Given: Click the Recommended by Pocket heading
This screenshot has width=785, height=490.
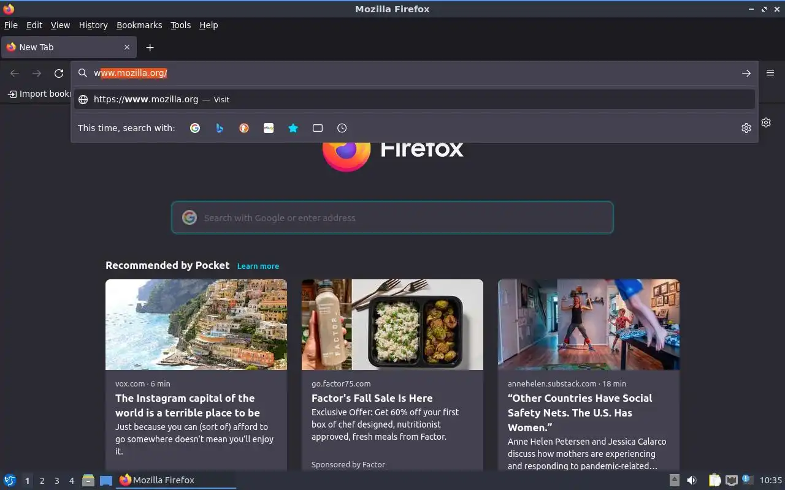Looking at the screenshot, I should click(167, 265).
